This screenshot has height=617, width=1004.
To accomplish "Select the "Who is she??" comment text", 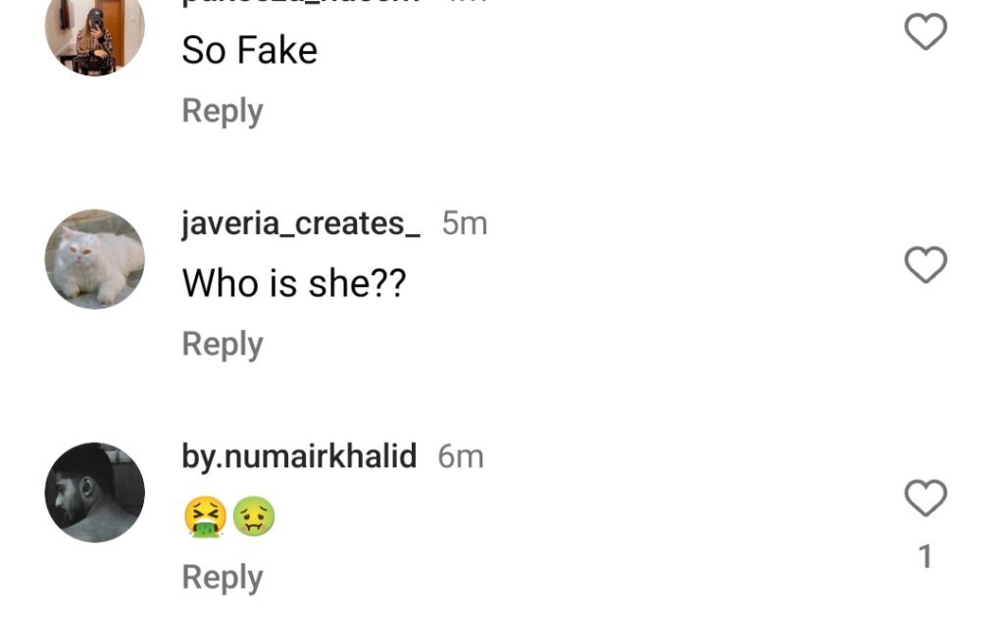I will coord(294,284).
